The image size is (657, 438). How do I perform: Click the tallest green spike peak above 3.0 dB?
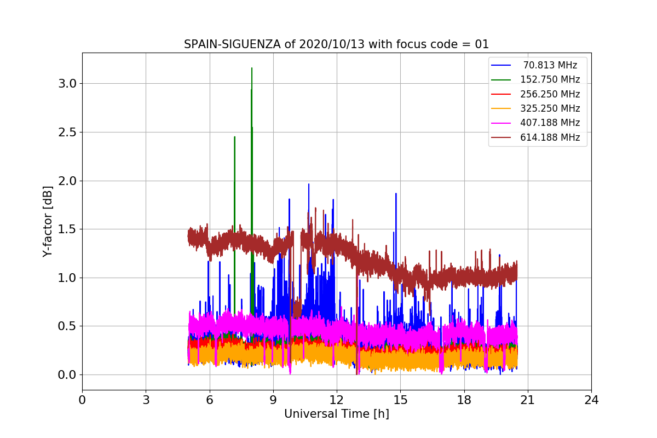coord(252,68)
